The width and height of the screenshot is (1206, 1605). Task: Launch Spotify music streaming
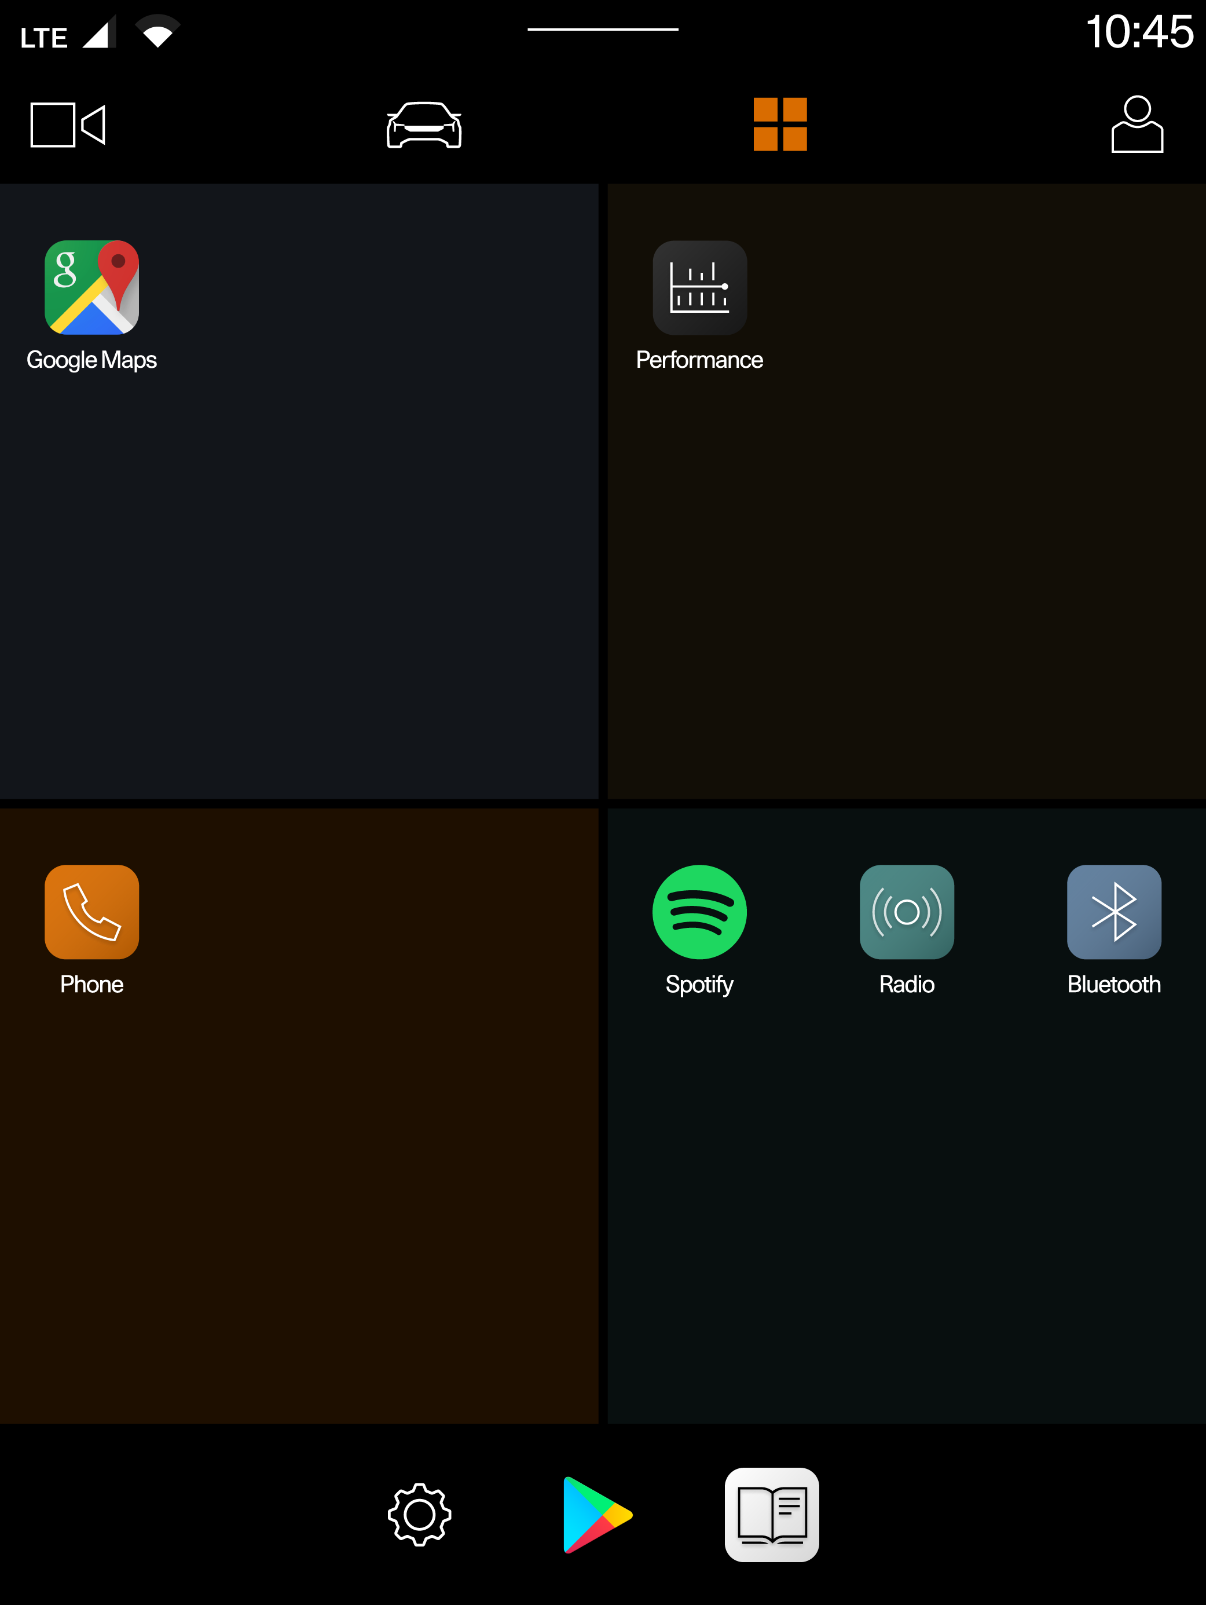click(x=702, y=912)
